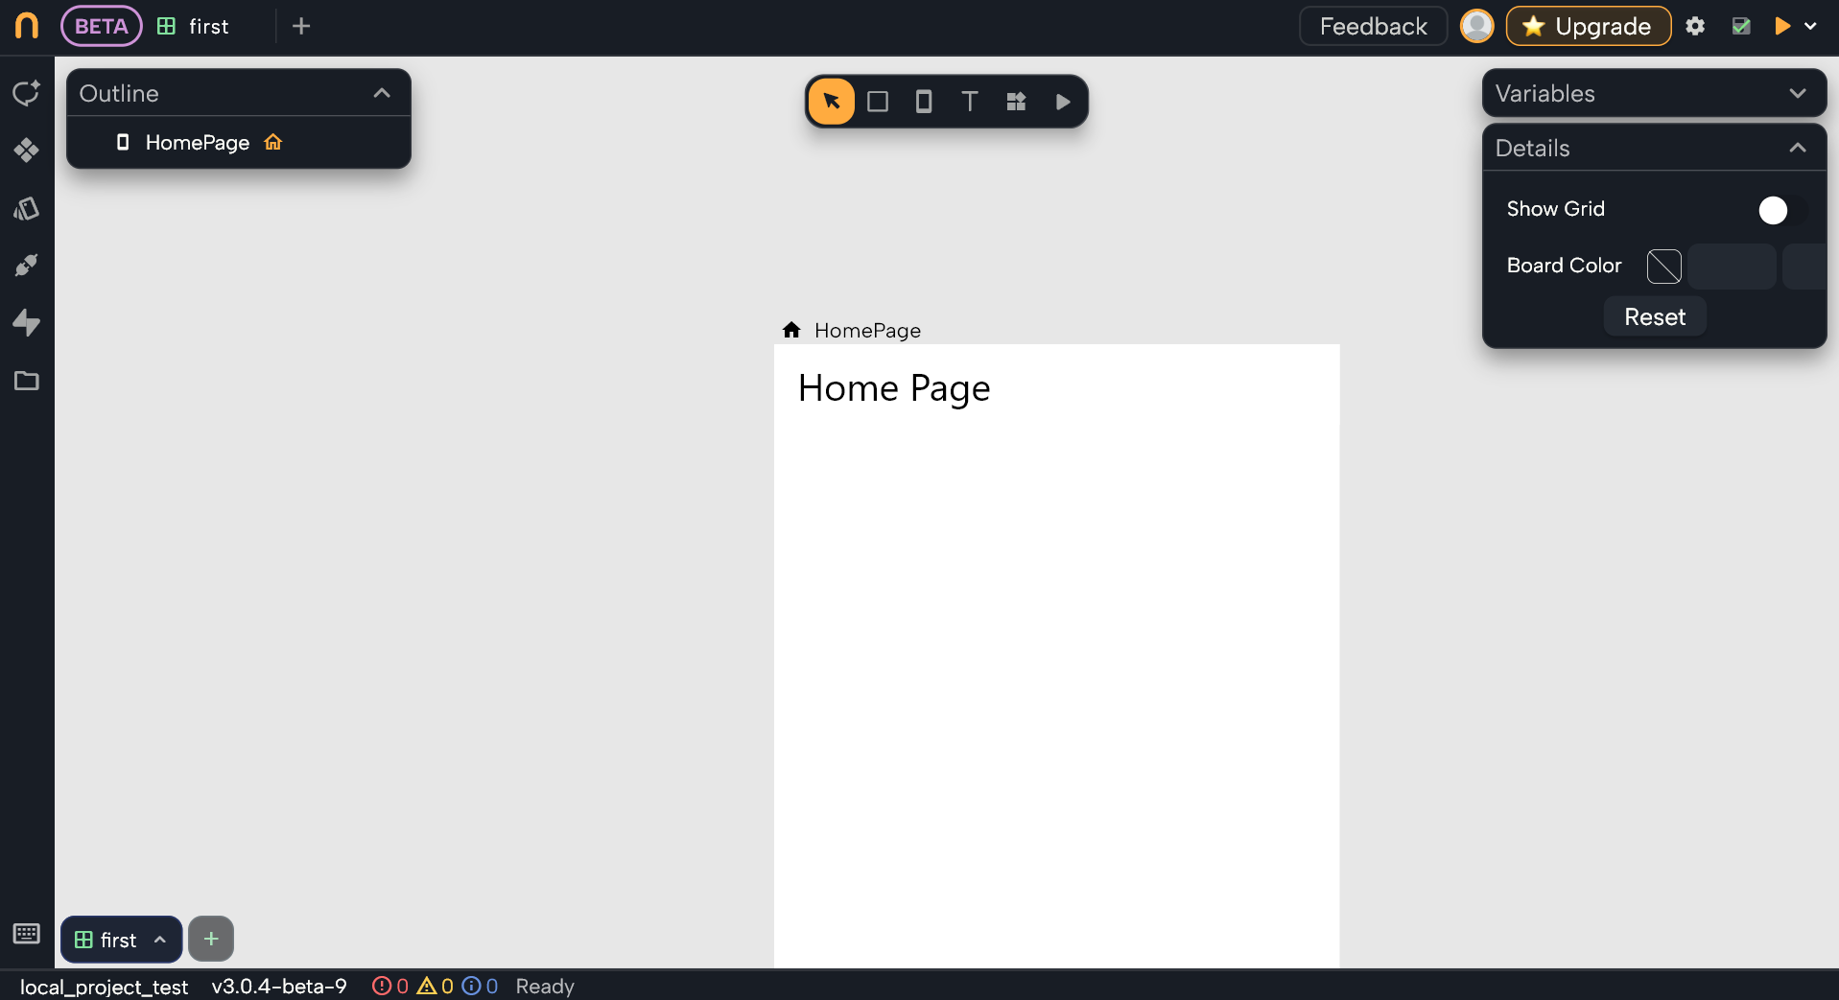The height and width of the screenshot is (1000, 1839).
Task: Toggle the Show Grid switch
Action: [1781, 210]
